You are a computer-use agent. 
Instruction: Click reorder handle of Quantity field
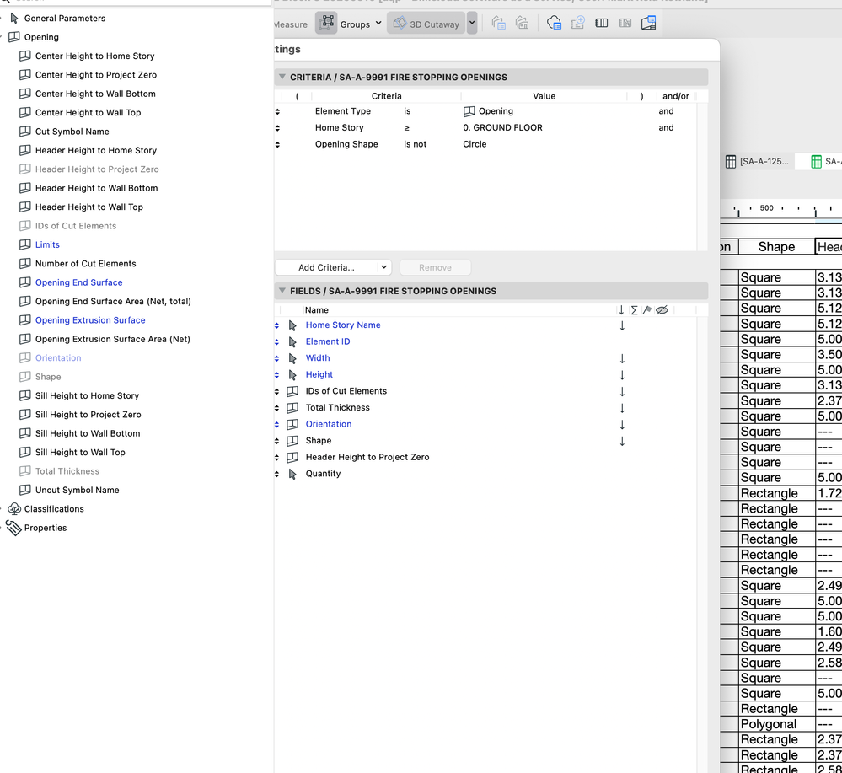point(277,474)
